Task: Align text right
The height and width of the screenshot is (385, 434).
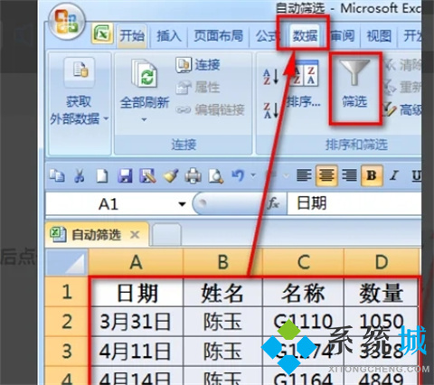Action: tap(349, 175)
